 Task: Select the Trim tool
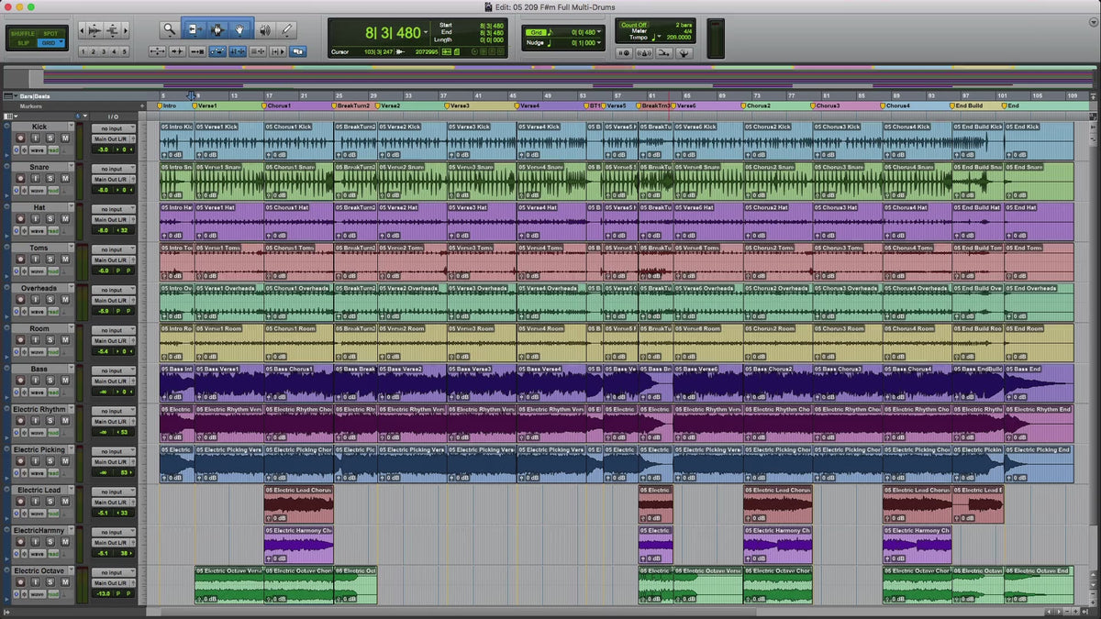pyautogui.click(x=194, y=30)
